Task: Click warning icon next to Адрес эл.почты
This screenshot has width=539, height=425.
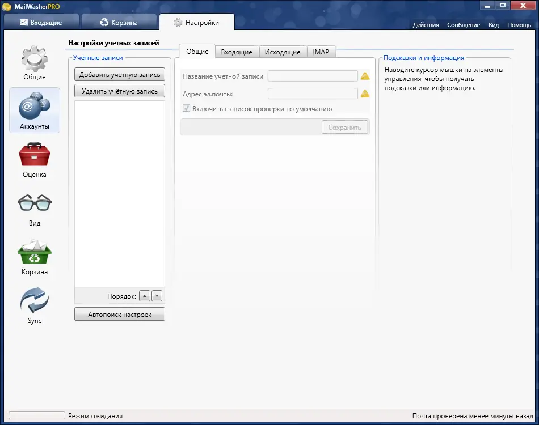Action: 365,93
